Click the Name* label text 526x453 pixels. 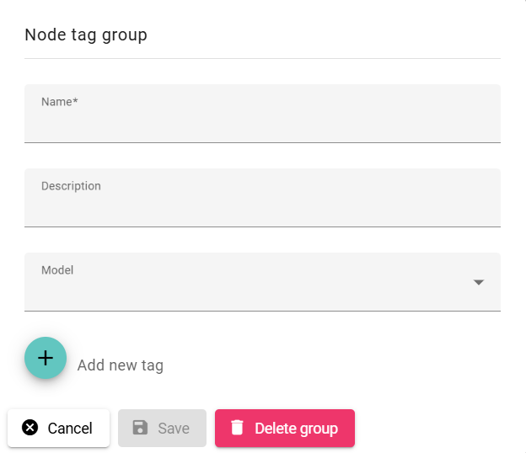[x=59, y=102]
